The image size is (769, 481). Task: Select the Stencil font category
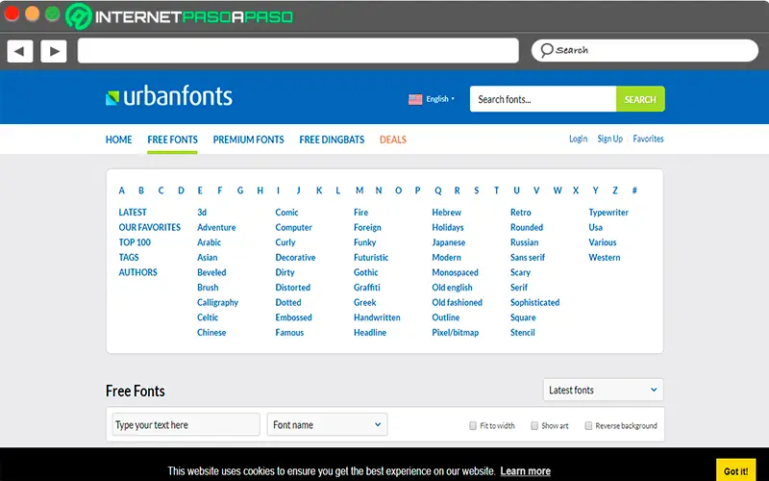tap(522, 332)
